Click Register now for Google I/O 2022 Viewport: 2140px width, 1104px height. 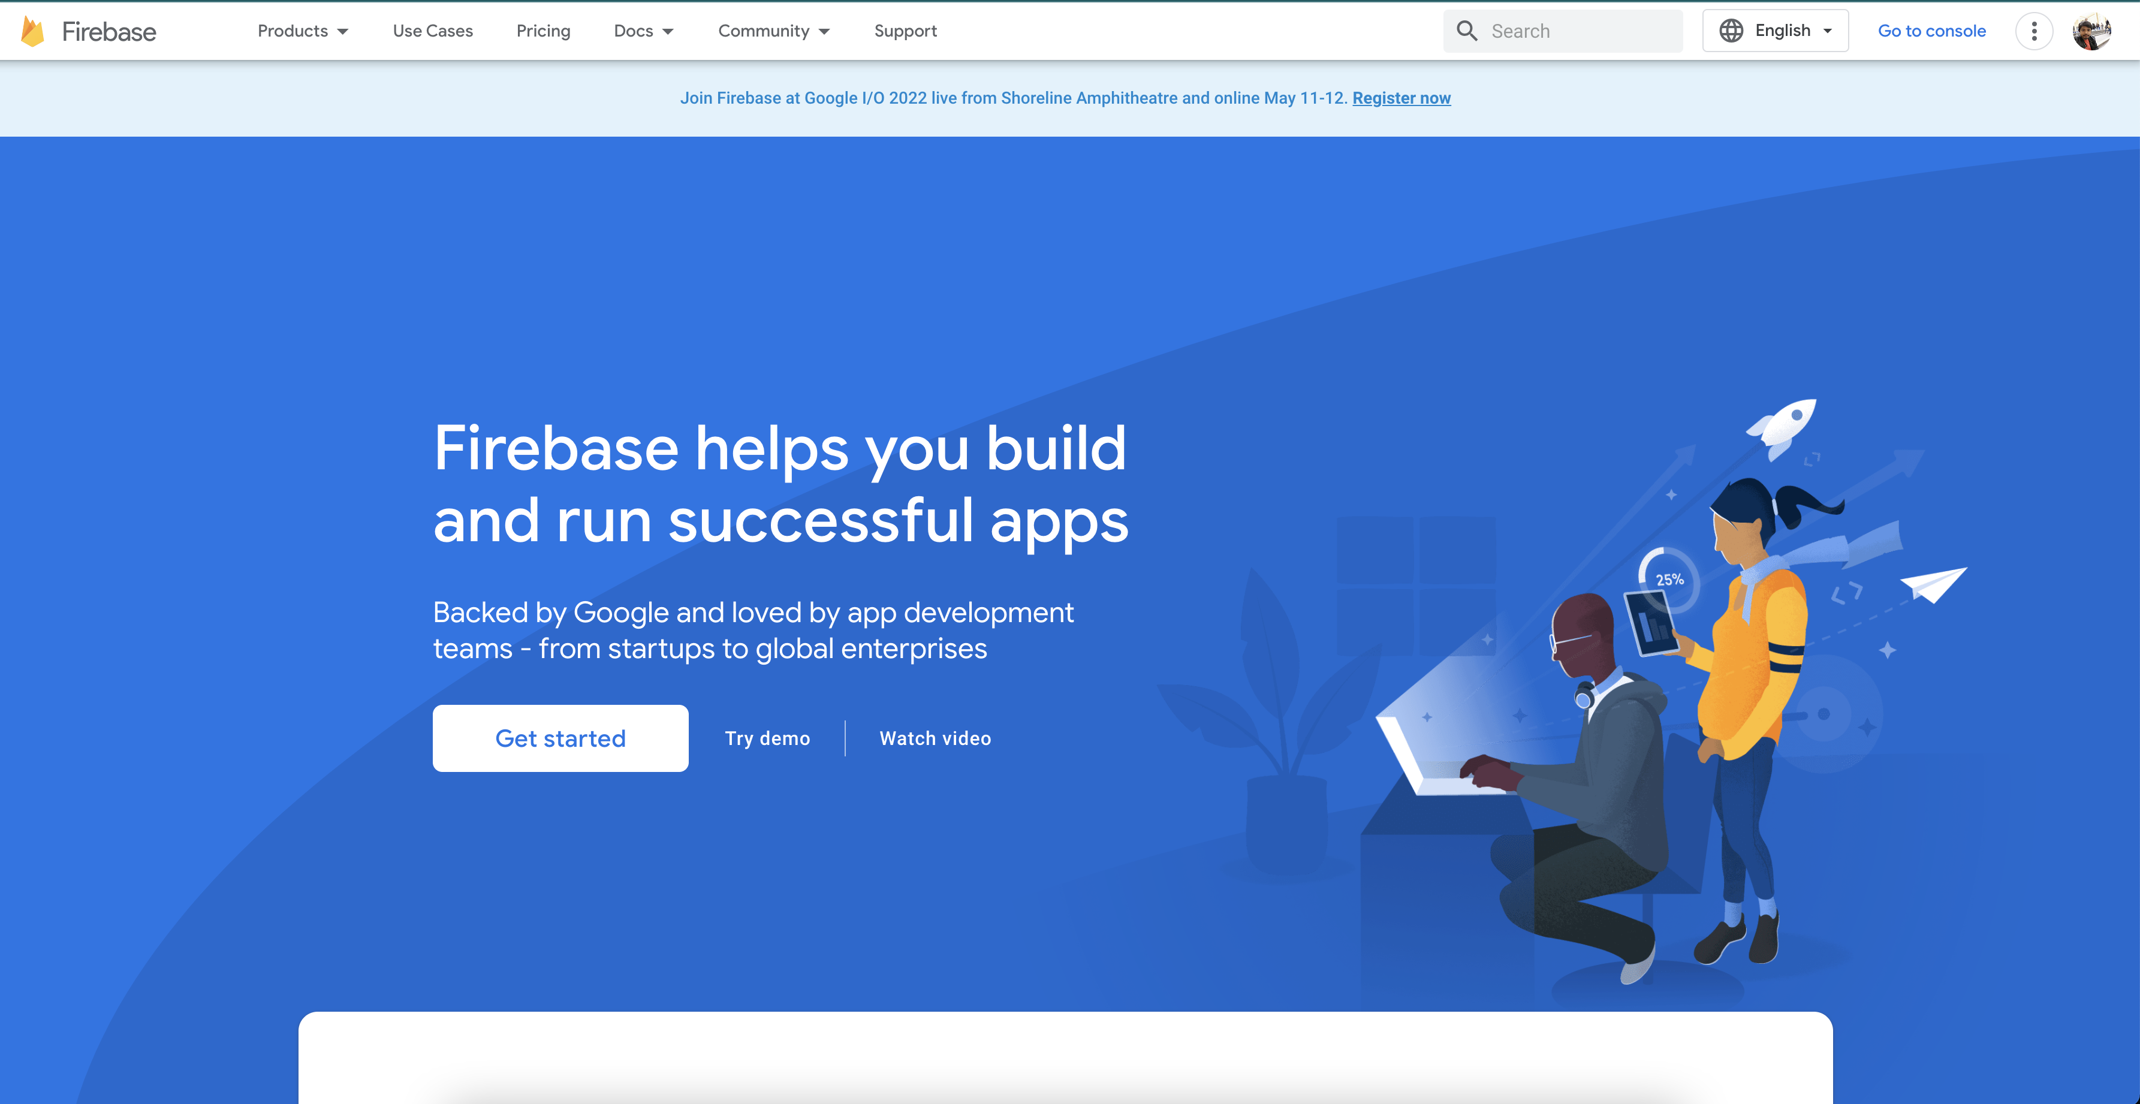coord(1401,98)
